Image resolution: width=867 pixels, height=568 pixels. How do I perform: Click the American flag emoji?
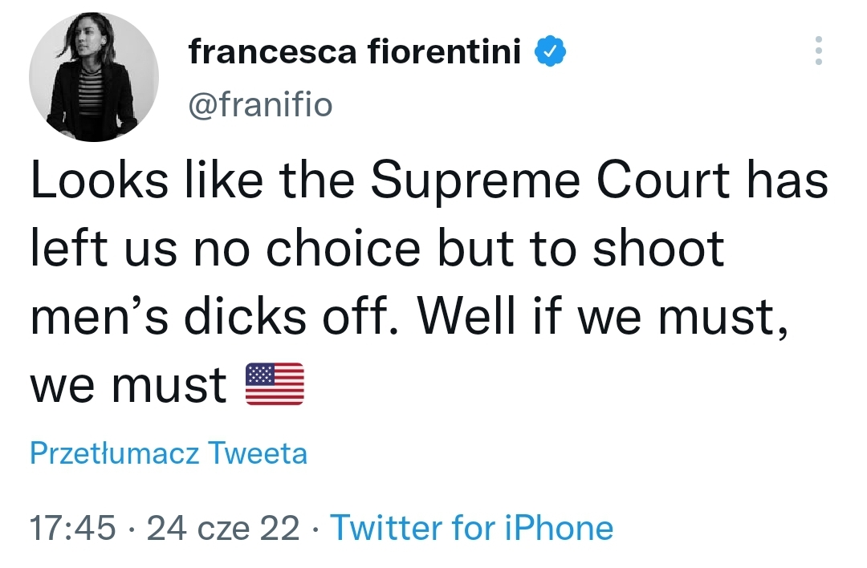click(x=275, y=384)
